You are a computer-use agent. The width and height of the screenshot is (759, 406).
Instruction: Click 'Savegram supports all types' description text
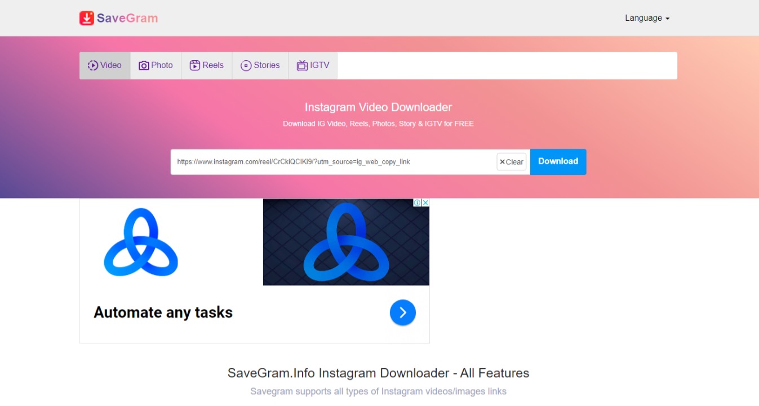click(x=378, y=391)
